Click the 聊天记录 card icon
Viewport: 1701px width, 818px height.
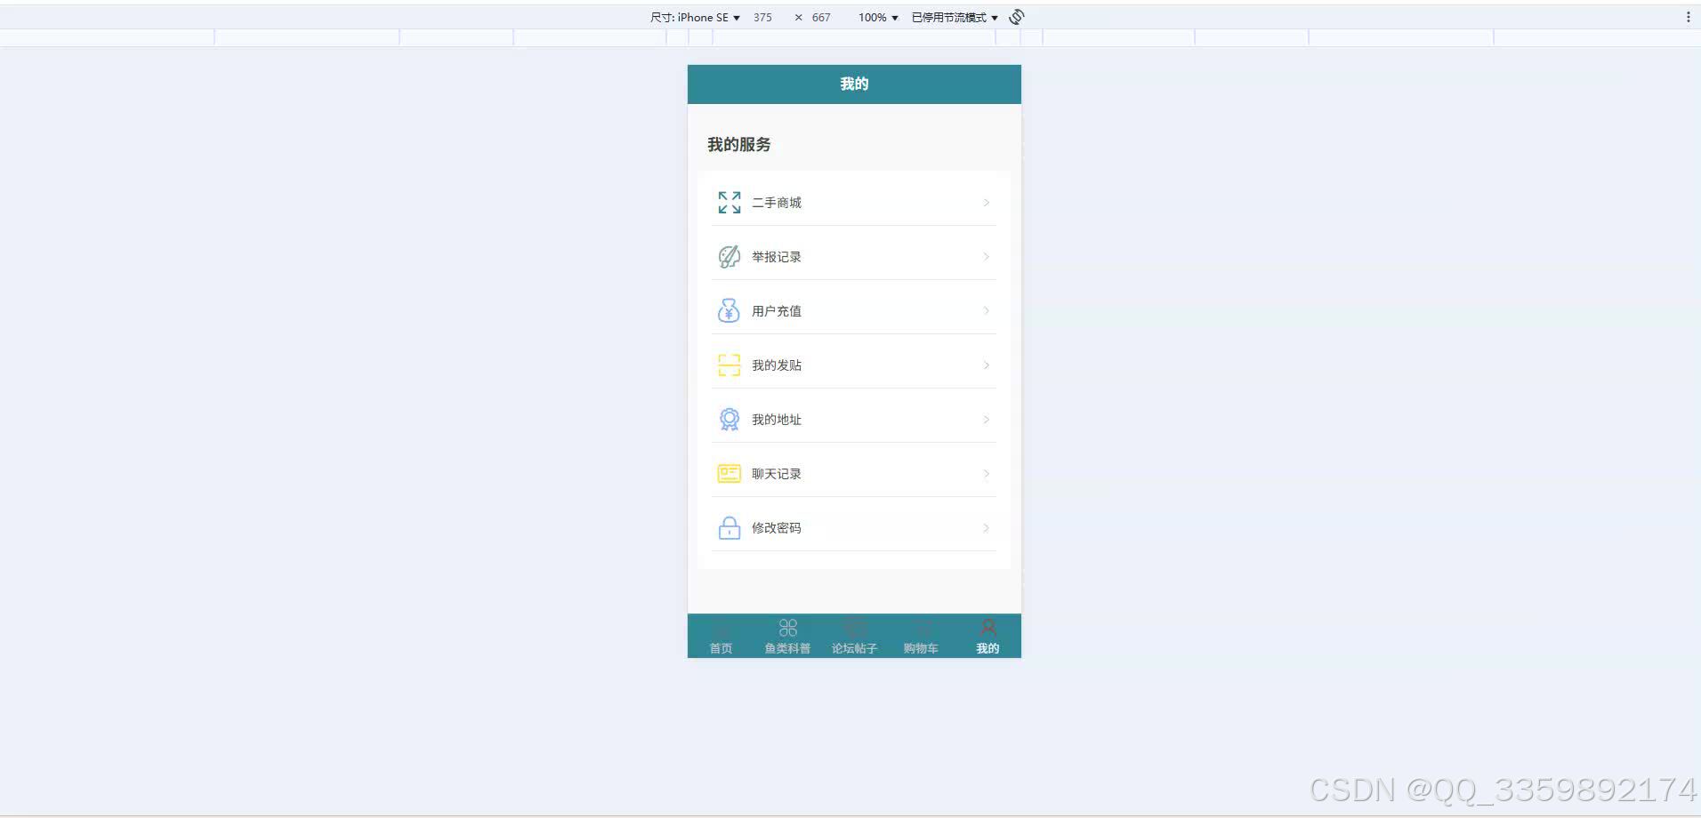point(729,473)
